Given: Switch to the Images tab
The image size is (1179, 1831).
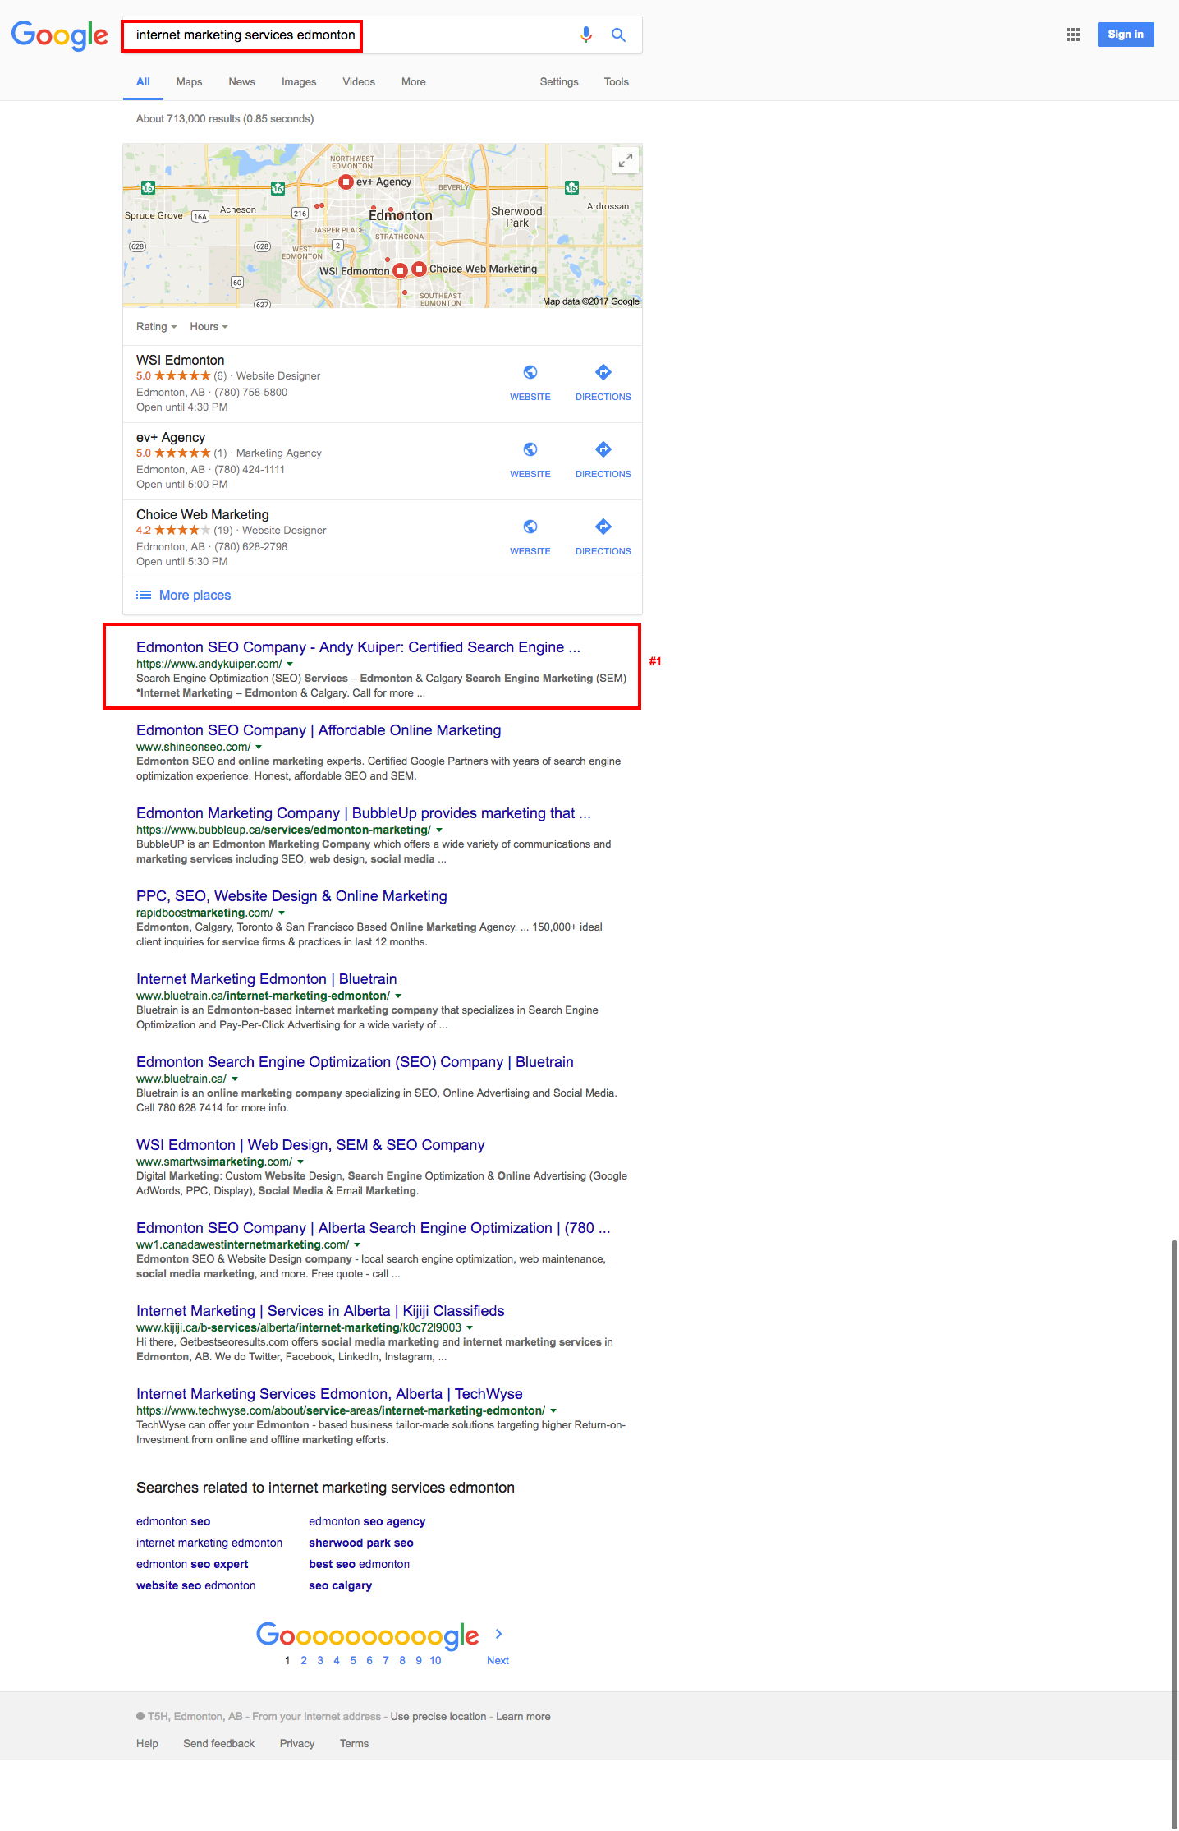Looking at the screenshot, I should click(299, 81).
